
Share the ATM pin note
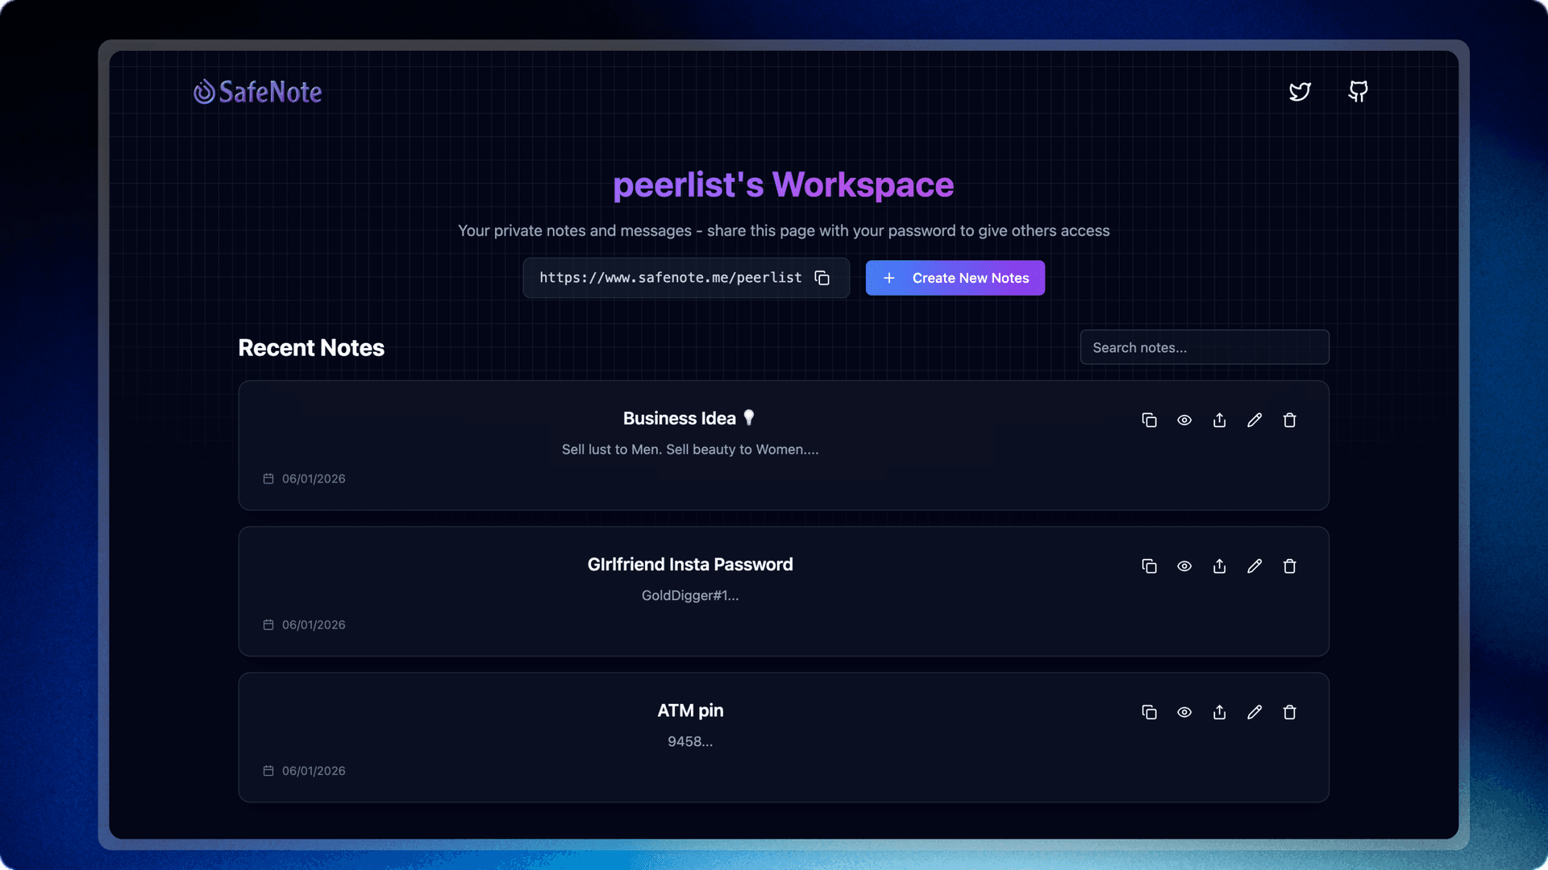[1219, 712]
